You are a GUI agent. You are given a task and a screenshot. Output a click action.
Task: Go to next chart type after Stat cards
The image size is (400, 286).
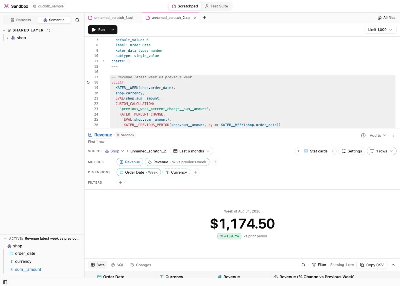pos(333,151)
